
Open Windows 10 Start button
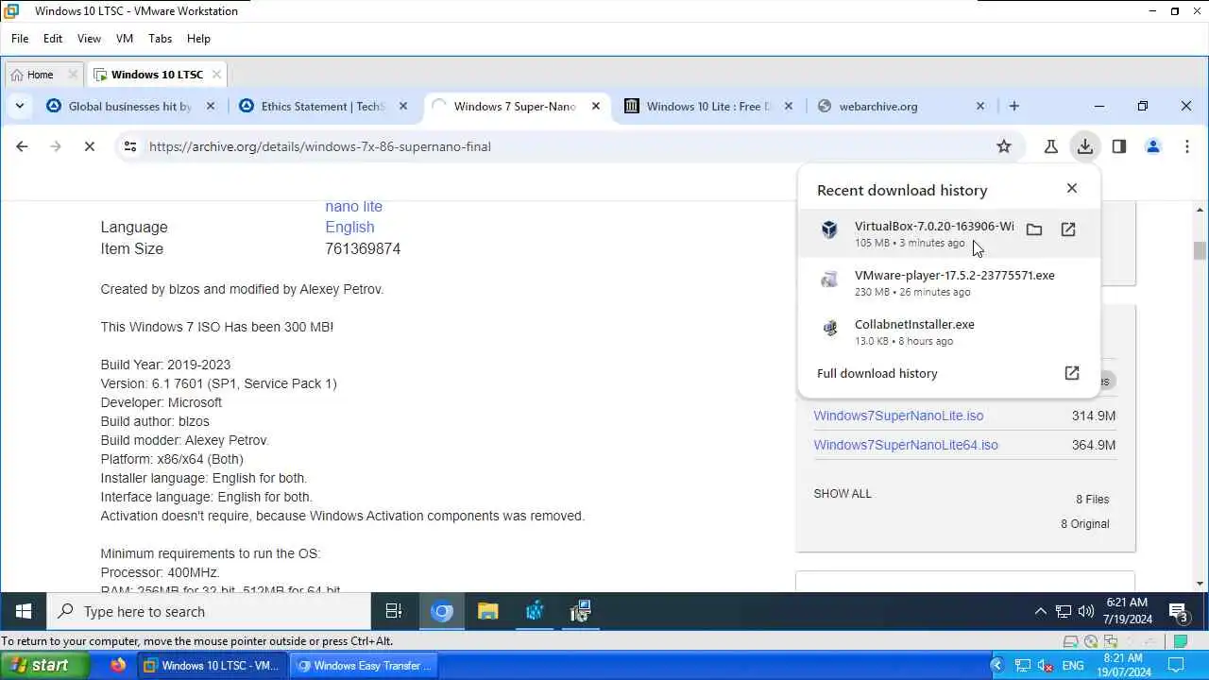click(24, 612)
